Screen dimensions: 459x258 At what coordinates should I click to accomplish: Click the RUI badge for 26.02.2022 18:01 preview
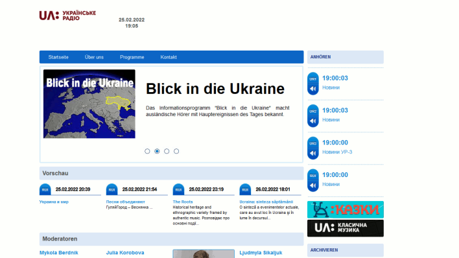(x=245, y=189)
